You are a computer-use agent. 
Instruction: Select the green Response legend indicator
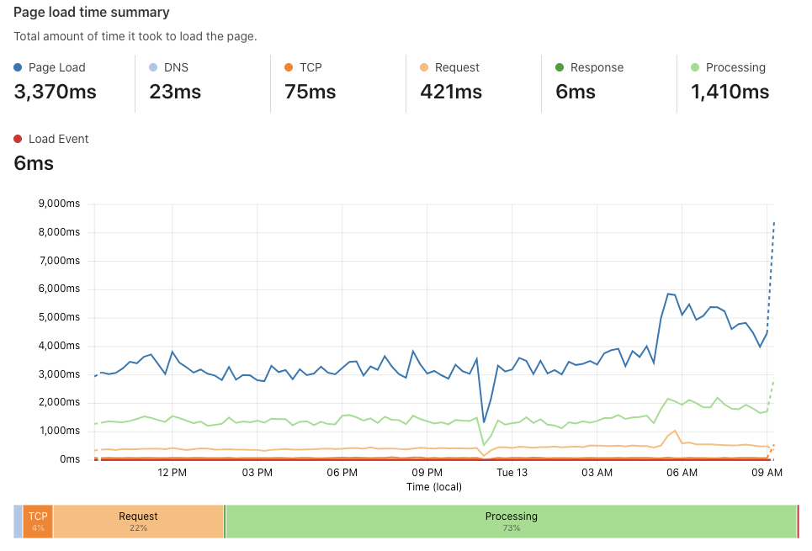click(x=560, y=67)
